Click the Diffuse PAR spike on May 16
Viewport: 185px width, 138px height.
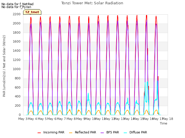click(x=157, y=81)
